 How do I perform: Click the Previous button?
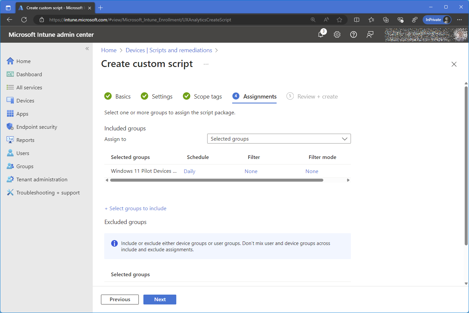click(x=120, y=300)
